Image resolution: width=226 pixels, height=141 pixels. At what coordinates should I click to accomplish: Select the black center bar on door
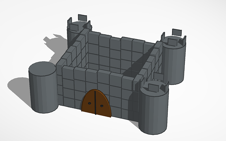coord(95,103)
